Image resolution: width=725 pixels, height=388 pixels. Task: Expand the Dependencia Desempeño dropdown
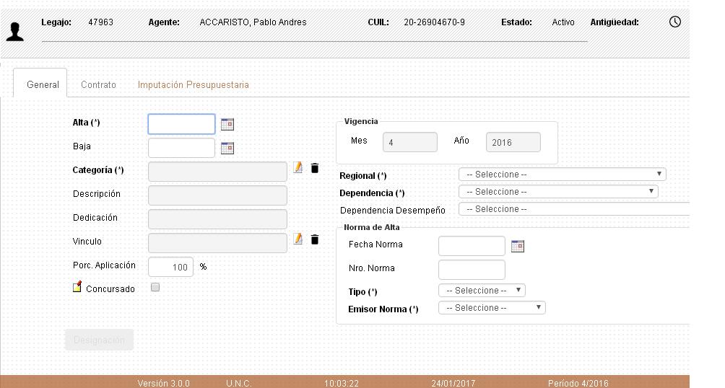pyautogui.click(x=574, y=209)
